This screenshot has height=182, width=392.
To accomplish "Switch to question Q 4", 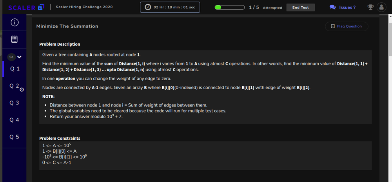I will pyautogui.click(x=14, y=120).
